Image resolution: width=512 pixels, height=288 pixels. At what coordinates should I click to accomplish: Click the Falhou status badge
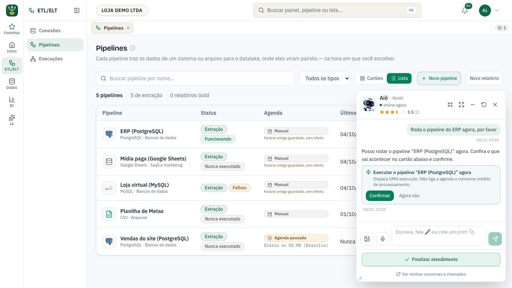point(240,188)
